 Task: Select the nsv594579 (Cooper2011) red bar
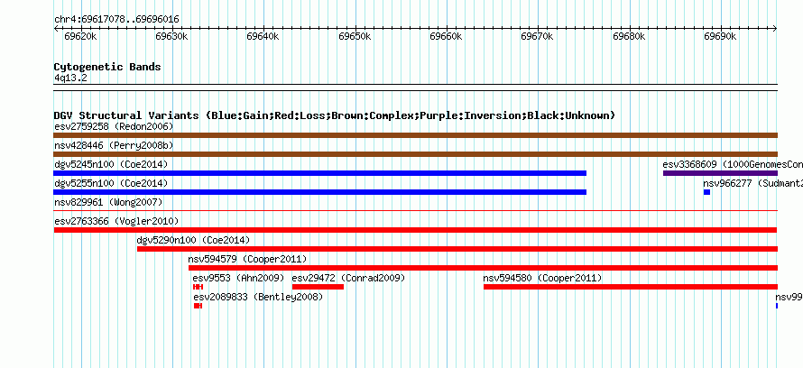pos(483,268)
